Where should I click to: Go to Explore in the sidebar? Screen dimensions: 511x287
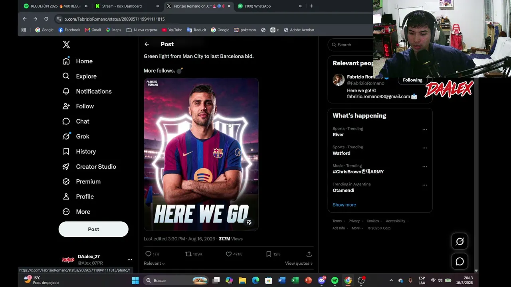coord(80,76)
